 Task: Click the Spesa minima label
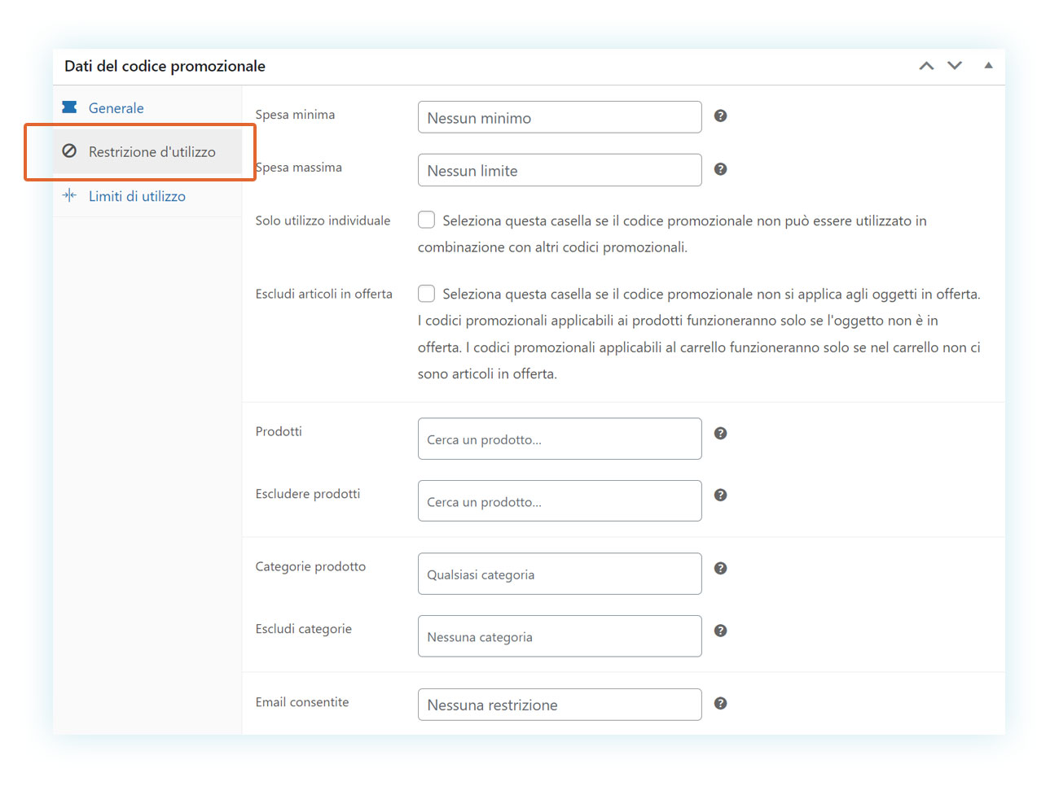[295, 115]
